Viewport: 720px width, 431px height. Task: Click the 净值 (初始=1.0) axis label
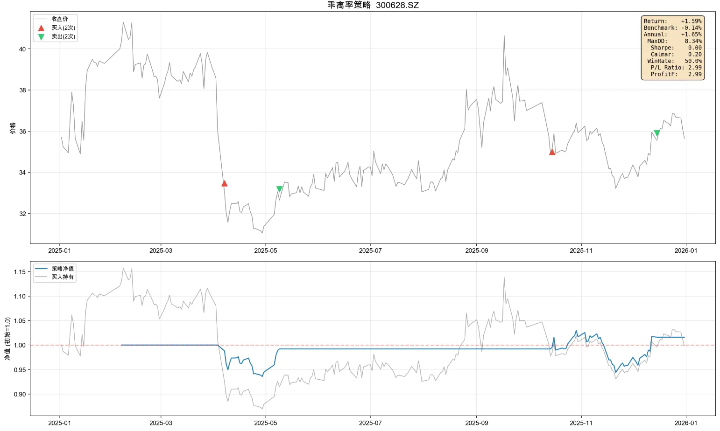(7, 339)
